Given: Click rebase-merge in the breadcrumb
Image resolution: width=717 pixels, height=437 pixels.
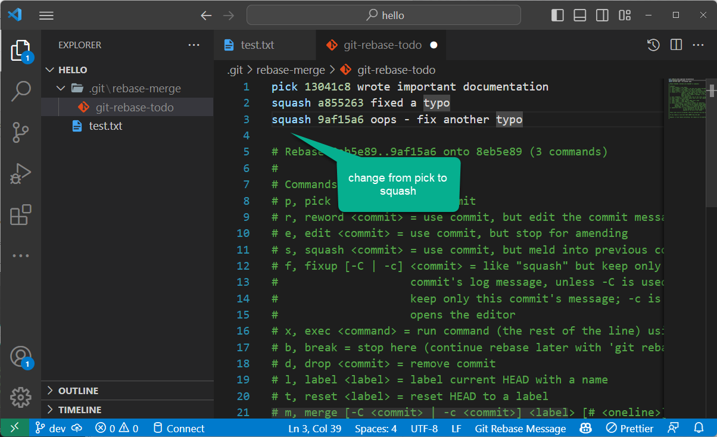Looking at the screenshot, I should (x=291, y=70).
